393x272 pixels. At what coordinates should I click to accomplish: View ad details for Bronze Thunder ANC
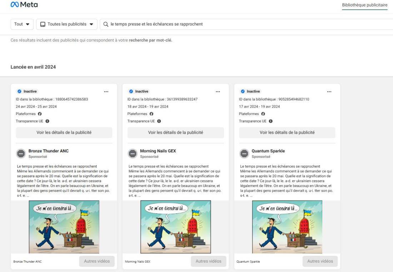coord(64,132)
